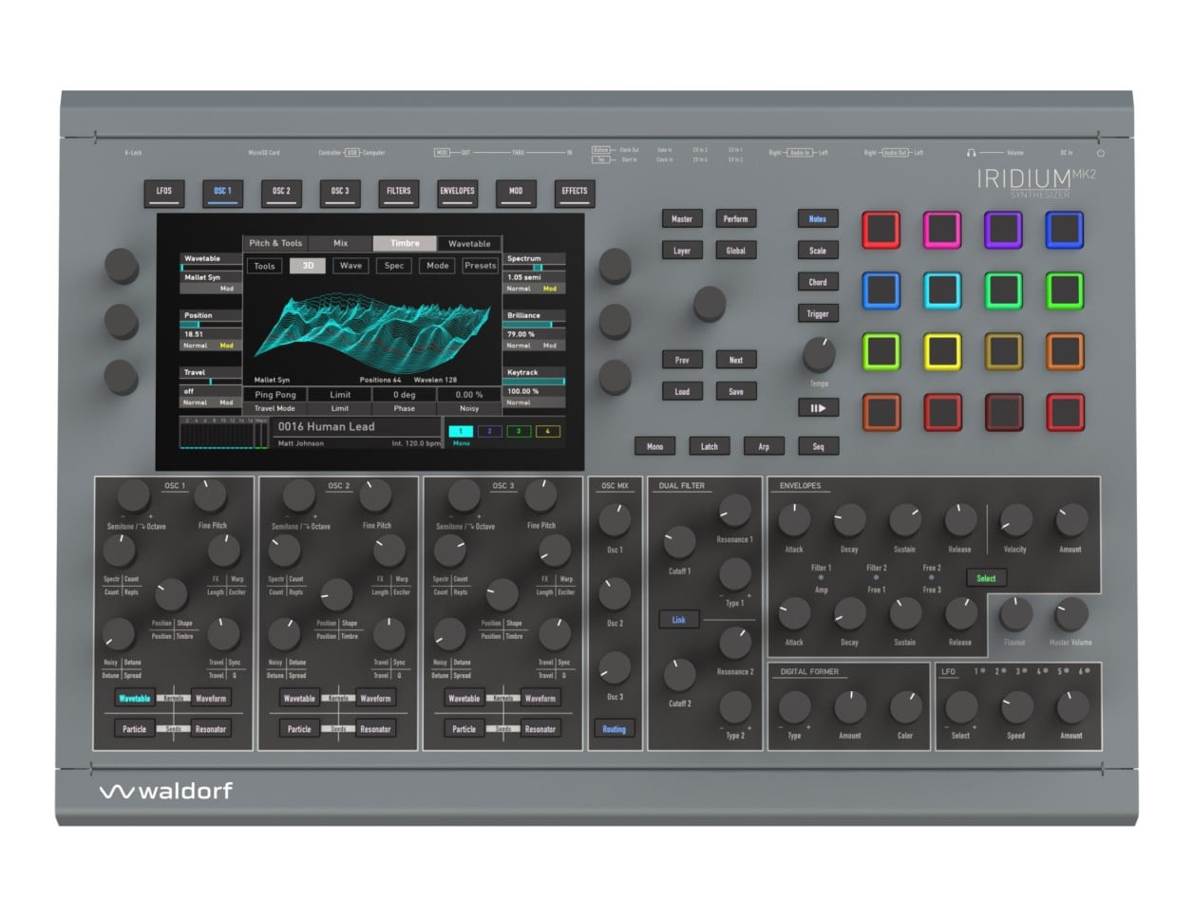Click the Cutoff 2 filter knob
The width and height of the screenshot is (1194, 917).
(679, 675)
